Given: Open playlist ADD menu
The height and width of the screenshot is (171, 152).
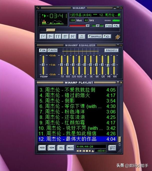Looking at the screenshot, I should (x=42, y=148).
